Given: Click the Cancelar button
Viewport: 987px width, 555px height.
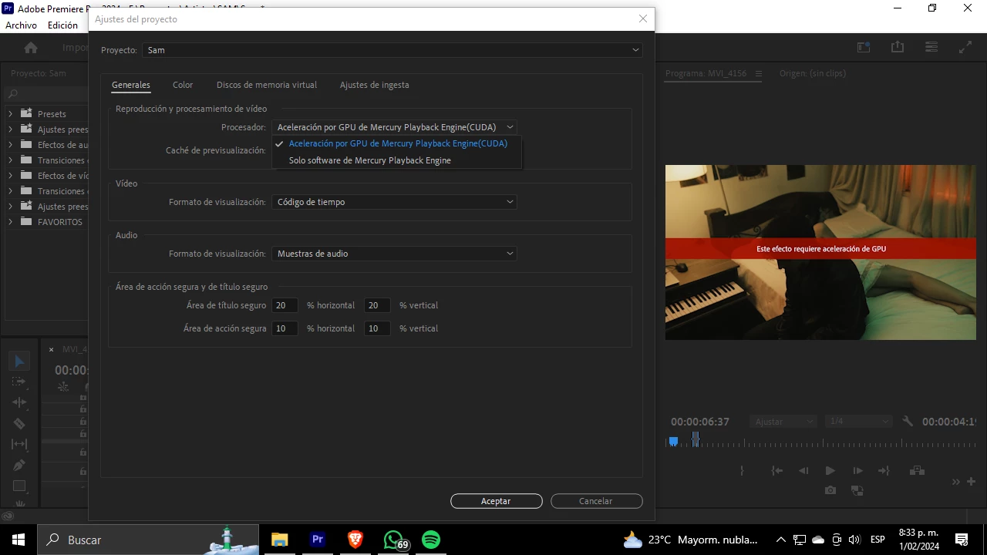Looking at the screenshot, I should coord(596,501).
